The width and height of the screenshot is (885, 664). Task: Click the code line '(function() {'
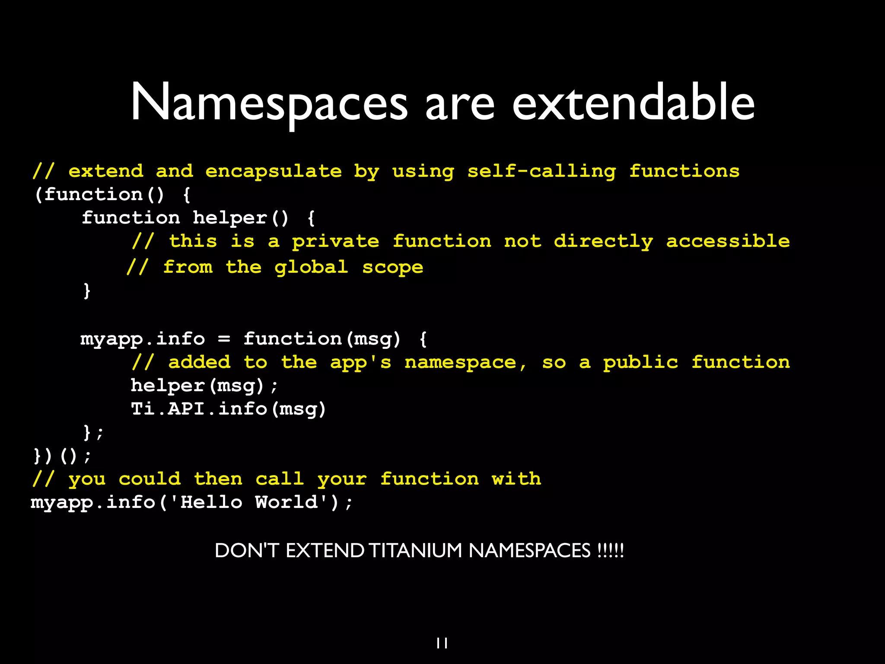tap(112, 195)
